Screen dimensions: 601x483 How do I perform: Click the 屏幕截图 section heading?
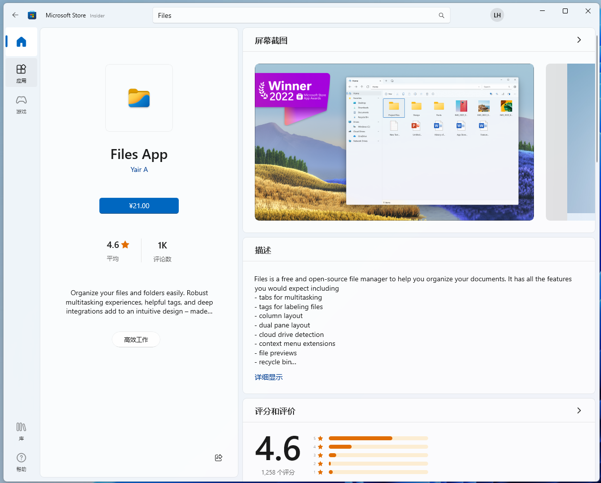271,41
